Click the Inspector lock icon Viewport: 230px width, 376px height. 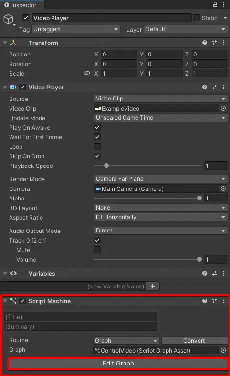(215, 4)
